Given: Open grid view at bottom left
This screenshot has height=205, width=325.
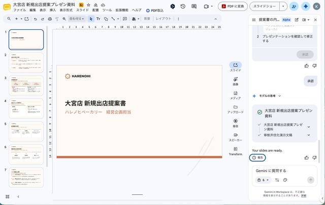Looking at the screenshot, I should click(8, 196).
